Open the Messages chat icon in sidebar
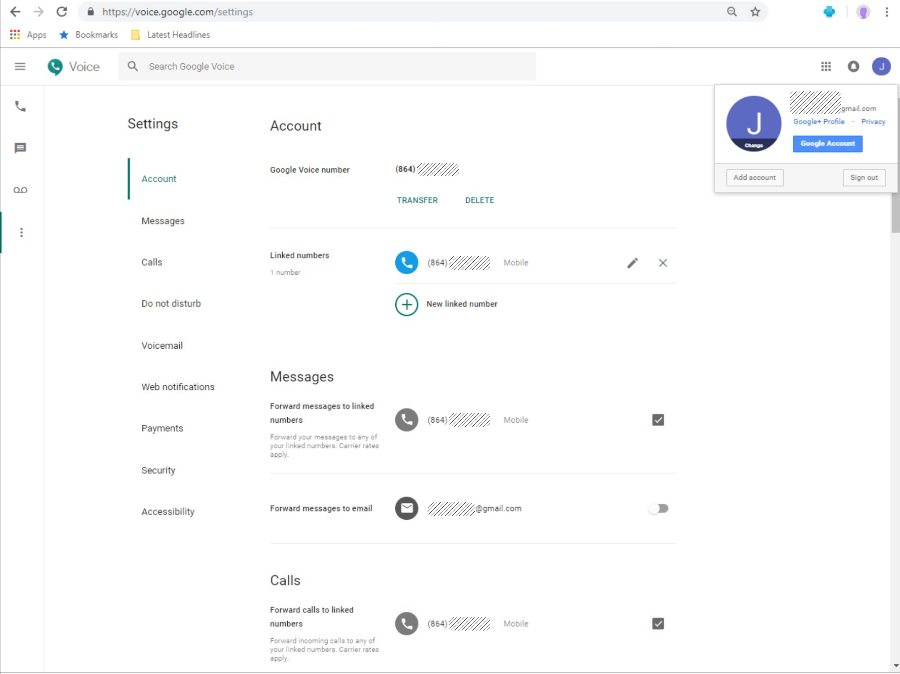The image size is (900, 674). tap(20, 148)
